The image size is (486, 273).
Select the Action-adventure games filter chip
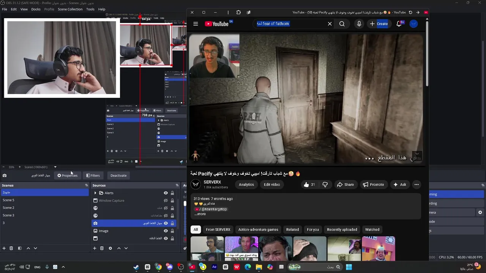pos(258,229)
